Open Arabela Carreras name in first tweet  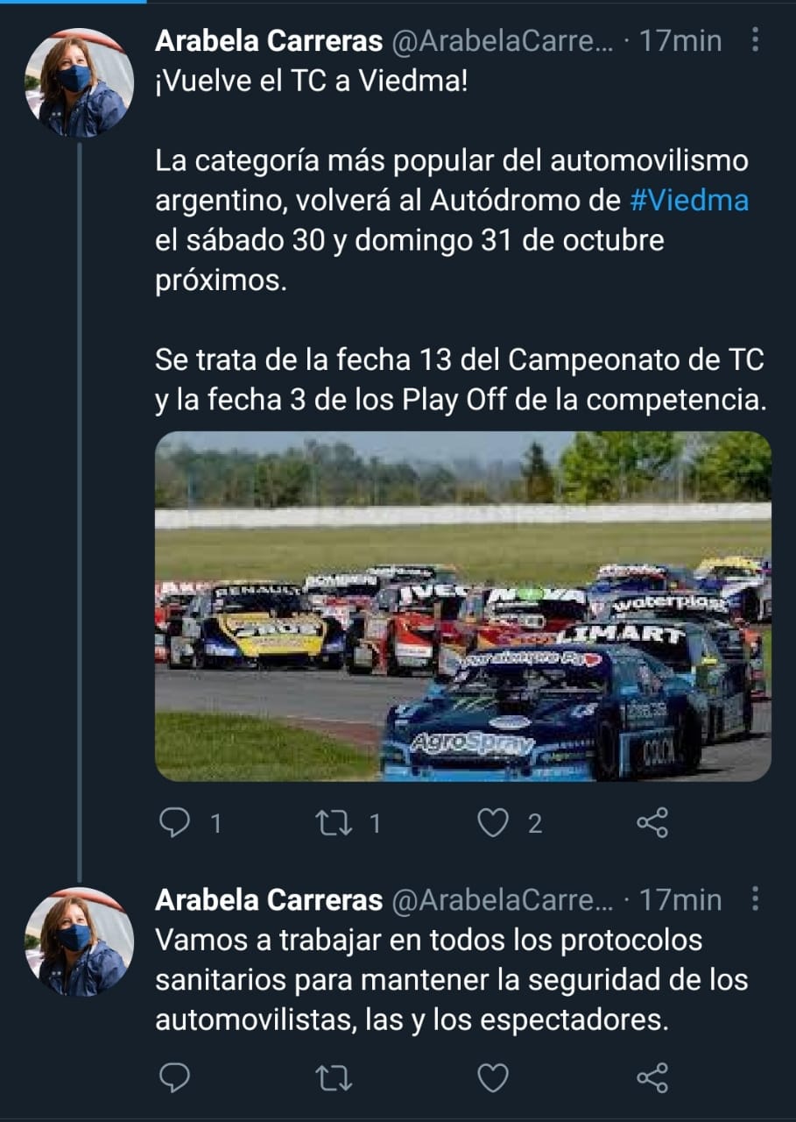tap(269, 40)
